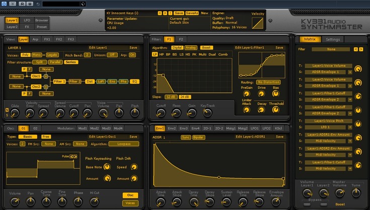Open Pitch Bend value selector
The image size is (370, 210).
tap(87, 55)
